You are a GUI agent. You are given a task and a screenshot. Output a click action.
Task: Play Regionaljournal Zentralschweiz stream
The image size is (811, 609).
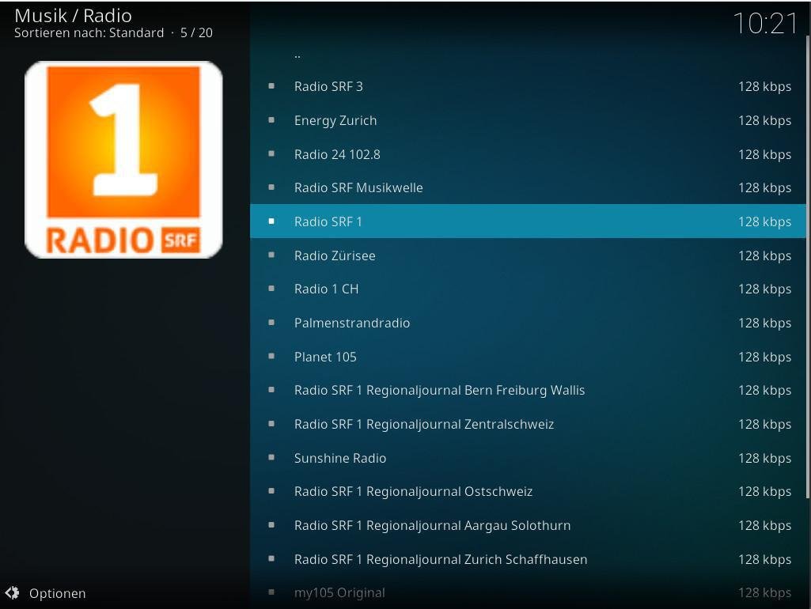pos(528,425)
